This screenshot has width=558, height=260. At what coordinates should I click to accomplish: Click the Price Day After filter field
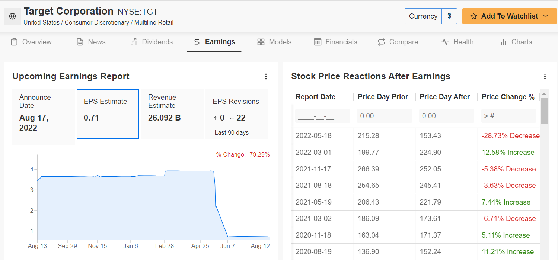(447, 116)
